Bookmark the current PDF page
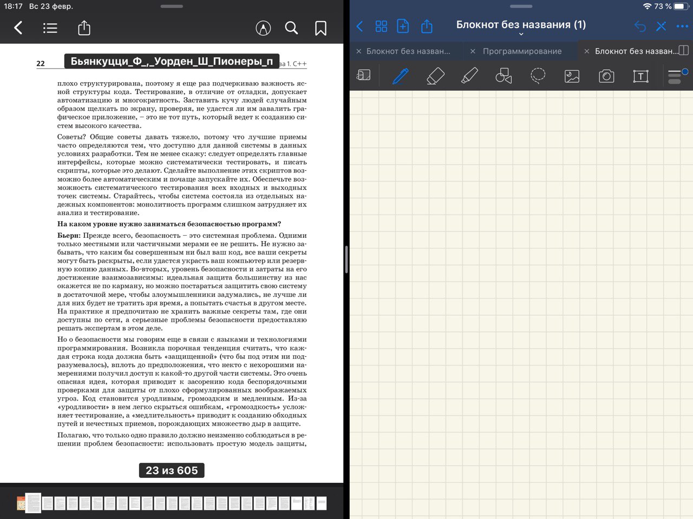The height and width of the screenshot is (519, 693). [321, 28]
